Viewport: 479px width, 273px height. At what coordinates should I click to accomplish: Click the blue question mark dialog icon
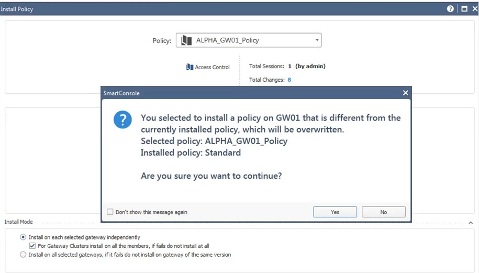122,119
